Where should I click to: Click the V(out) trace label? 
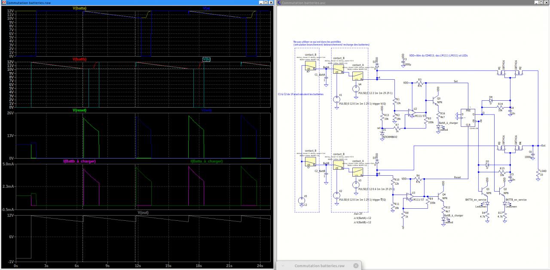point(143,213)
